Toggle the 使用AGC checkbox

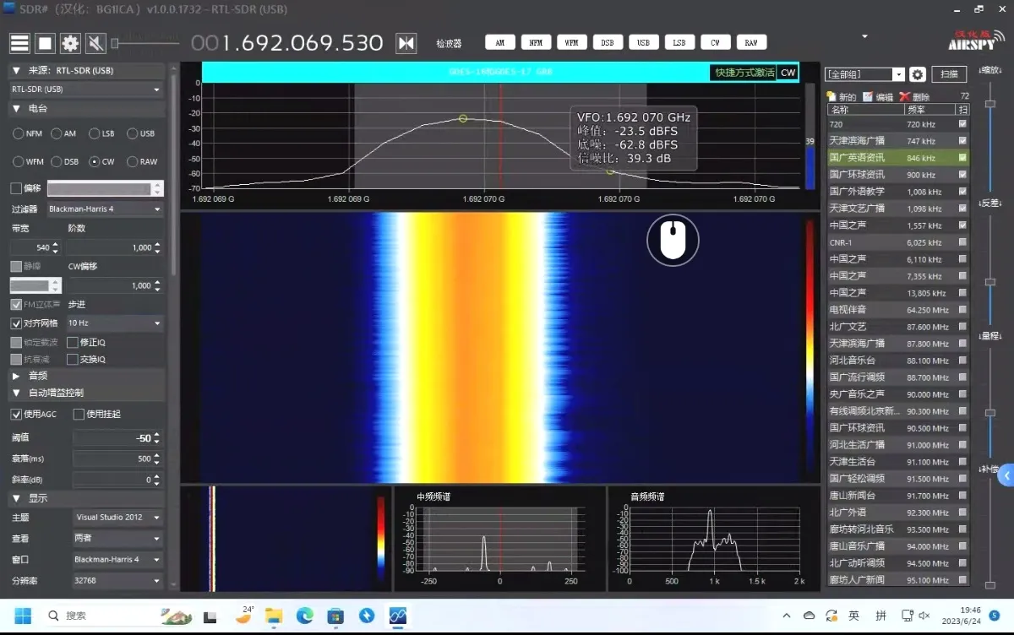(16, 414)
